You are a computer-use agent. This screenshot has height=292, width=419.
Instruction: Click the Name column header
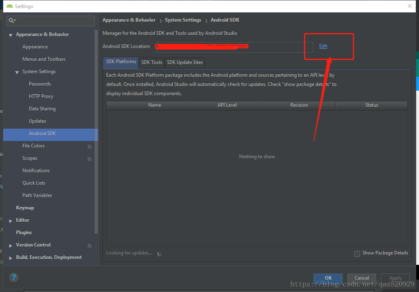coord(155,105)
